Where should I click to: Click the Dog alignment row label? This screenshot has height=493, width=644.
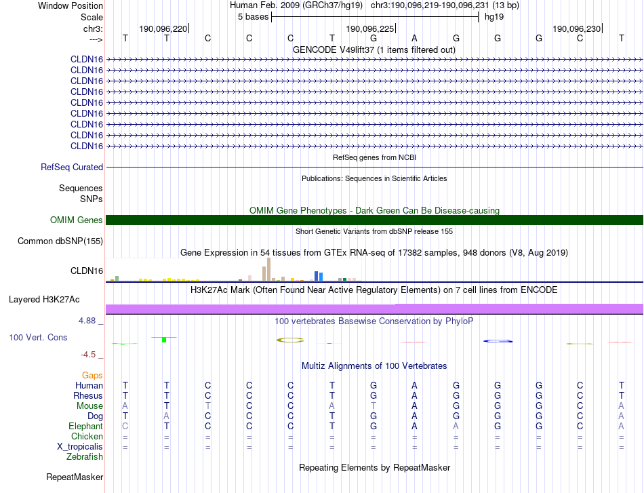point(95,416)
